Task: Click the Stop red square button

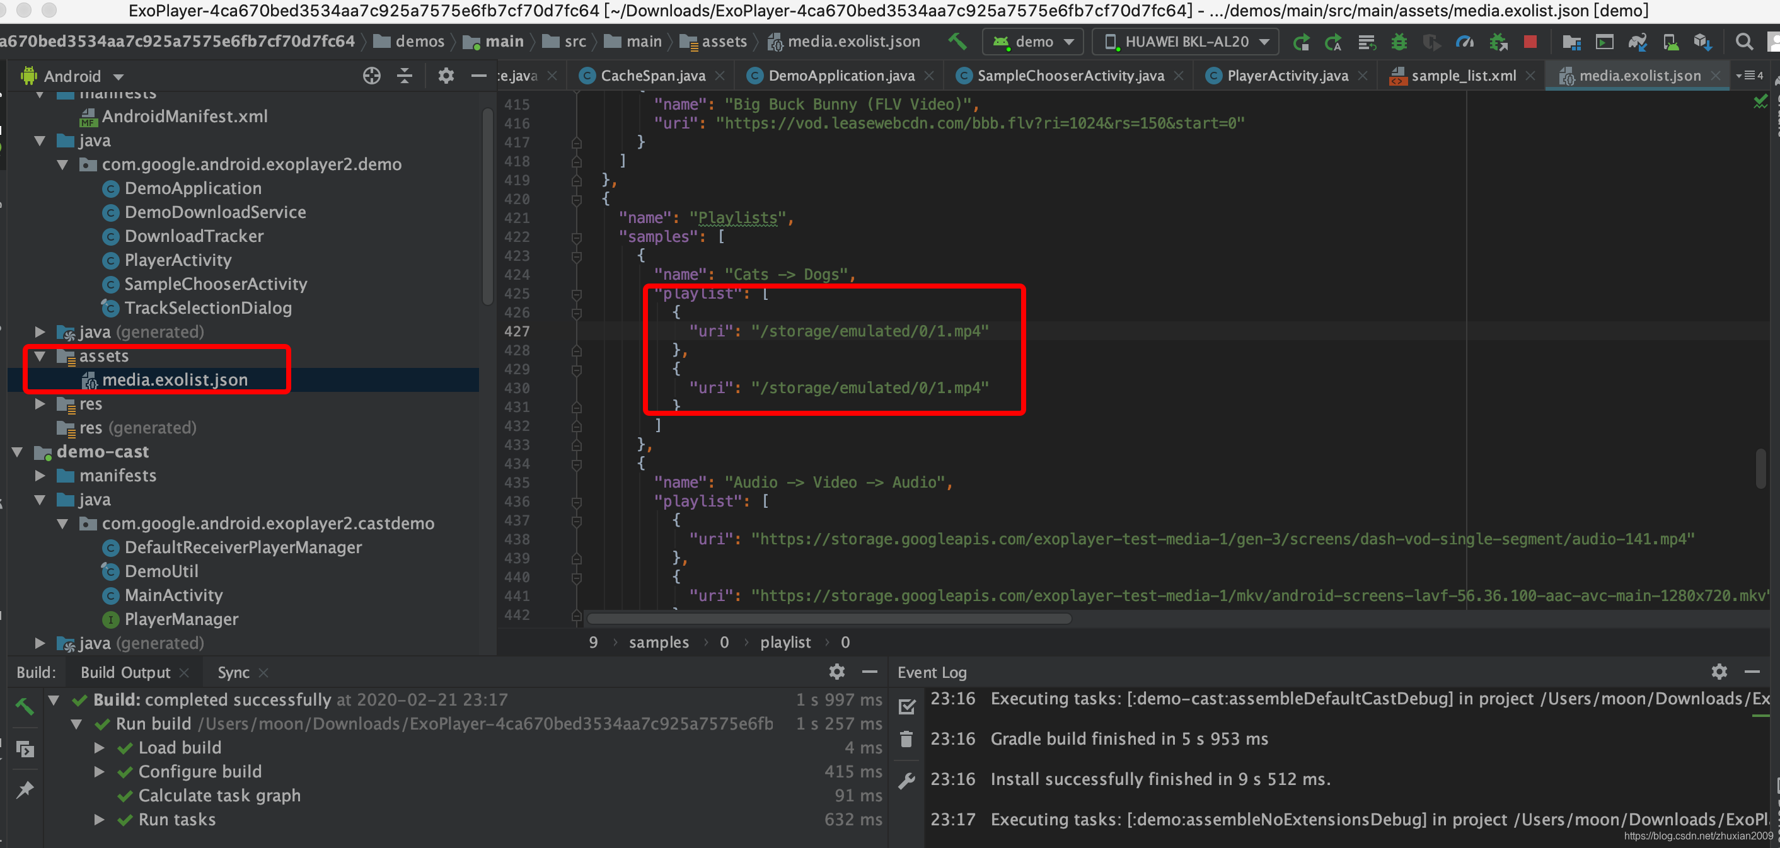Action: [1530, 42]
